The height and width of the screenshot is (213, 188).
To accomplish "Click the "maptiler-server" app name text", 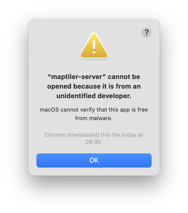I will click(77, 77).
